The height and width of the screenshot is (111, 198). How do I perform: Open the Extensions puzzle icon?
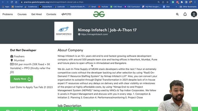[x=182, y=2]
